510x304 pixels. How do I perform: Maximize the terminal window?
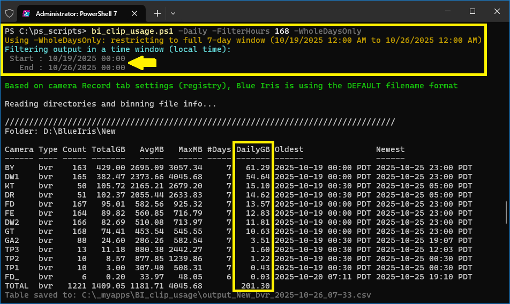[472, 11]
